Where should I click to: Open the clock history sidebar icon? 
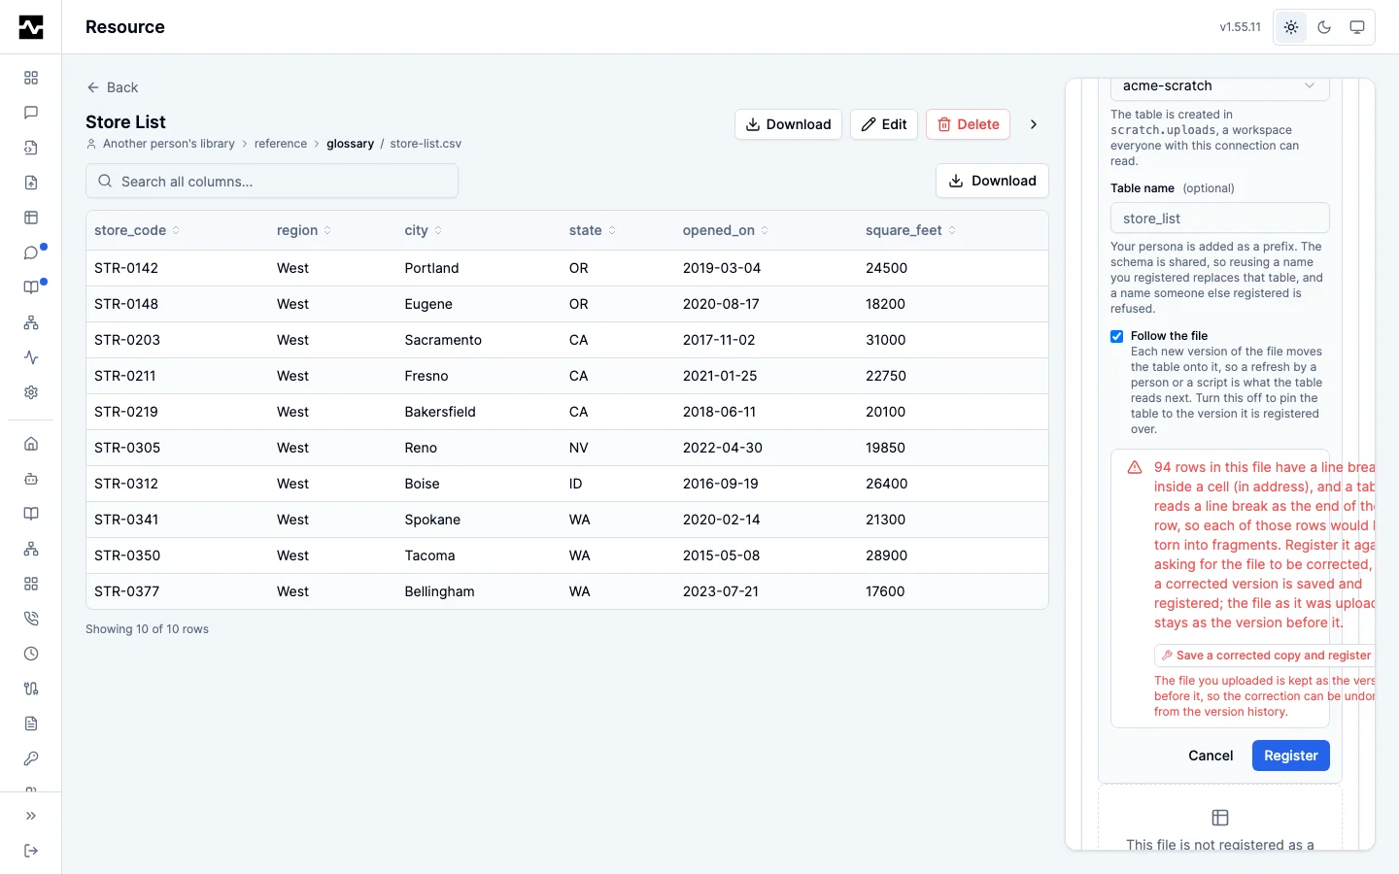[31, 654]
